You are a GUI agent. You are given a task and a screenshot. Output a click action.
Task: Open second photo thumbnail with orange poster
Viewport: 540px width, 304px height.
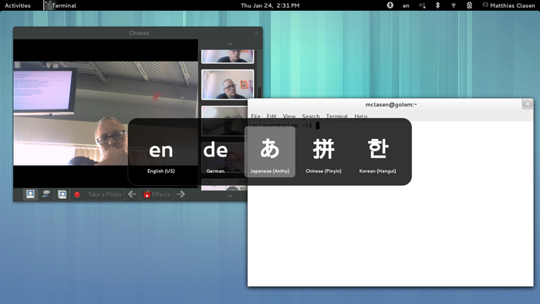pyautogui.click(x=228, y=84)
